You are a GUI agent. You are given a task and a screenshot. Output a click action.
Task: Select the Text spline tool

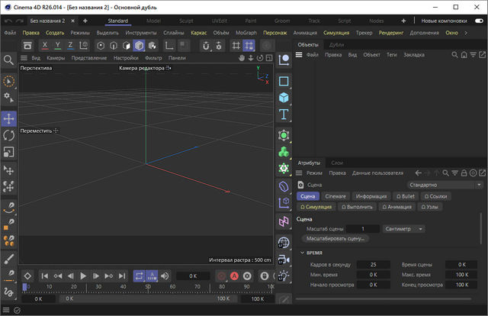(x=284, y=114)
